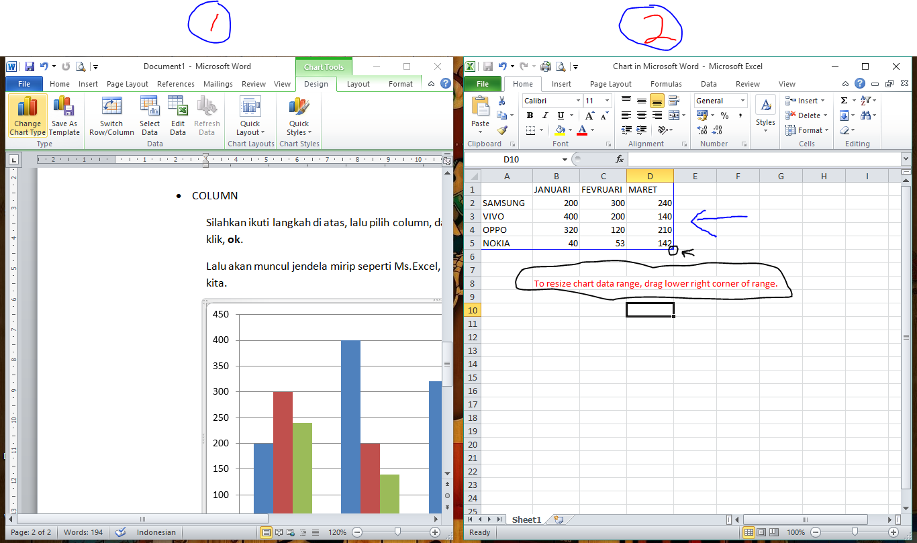
Task: Switch to the Layout tab in Chart Tools
Action: (358, 84)
